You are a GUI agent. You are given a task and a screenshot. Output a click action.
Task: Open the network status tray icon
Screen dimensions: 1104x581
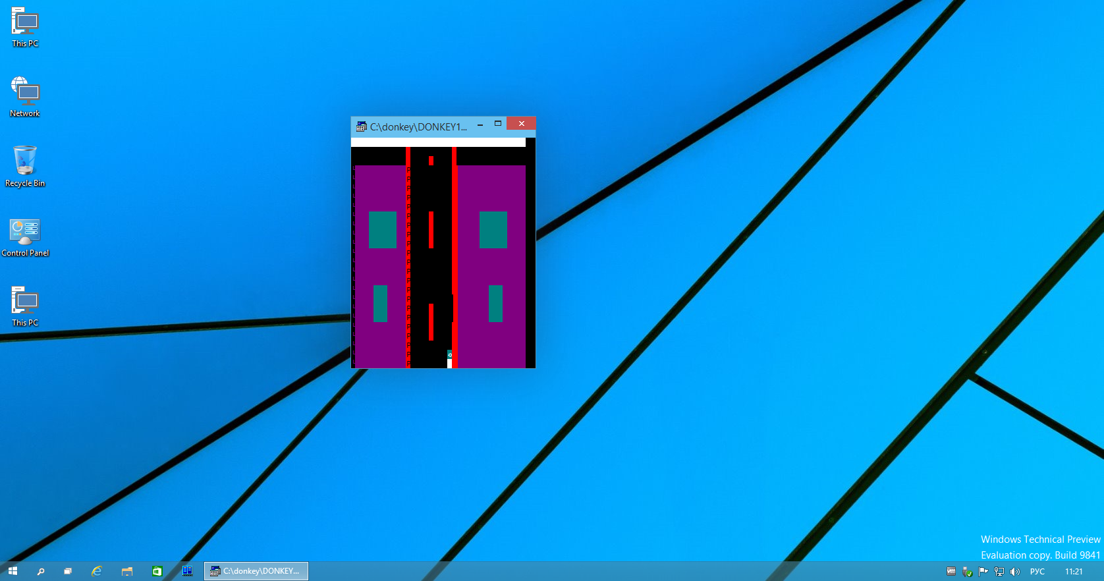999,572
